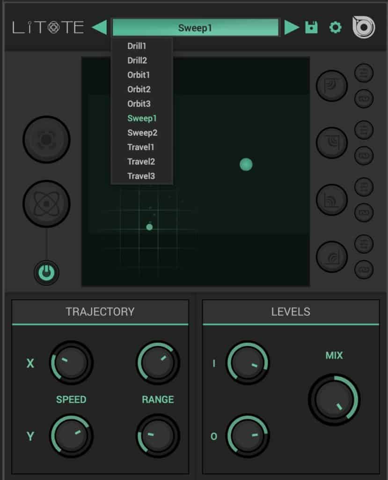Toggle the second row's upper small round button
The height and width of the screenshot is (480, 388).
pyautogui.click(x=364, y=130)
